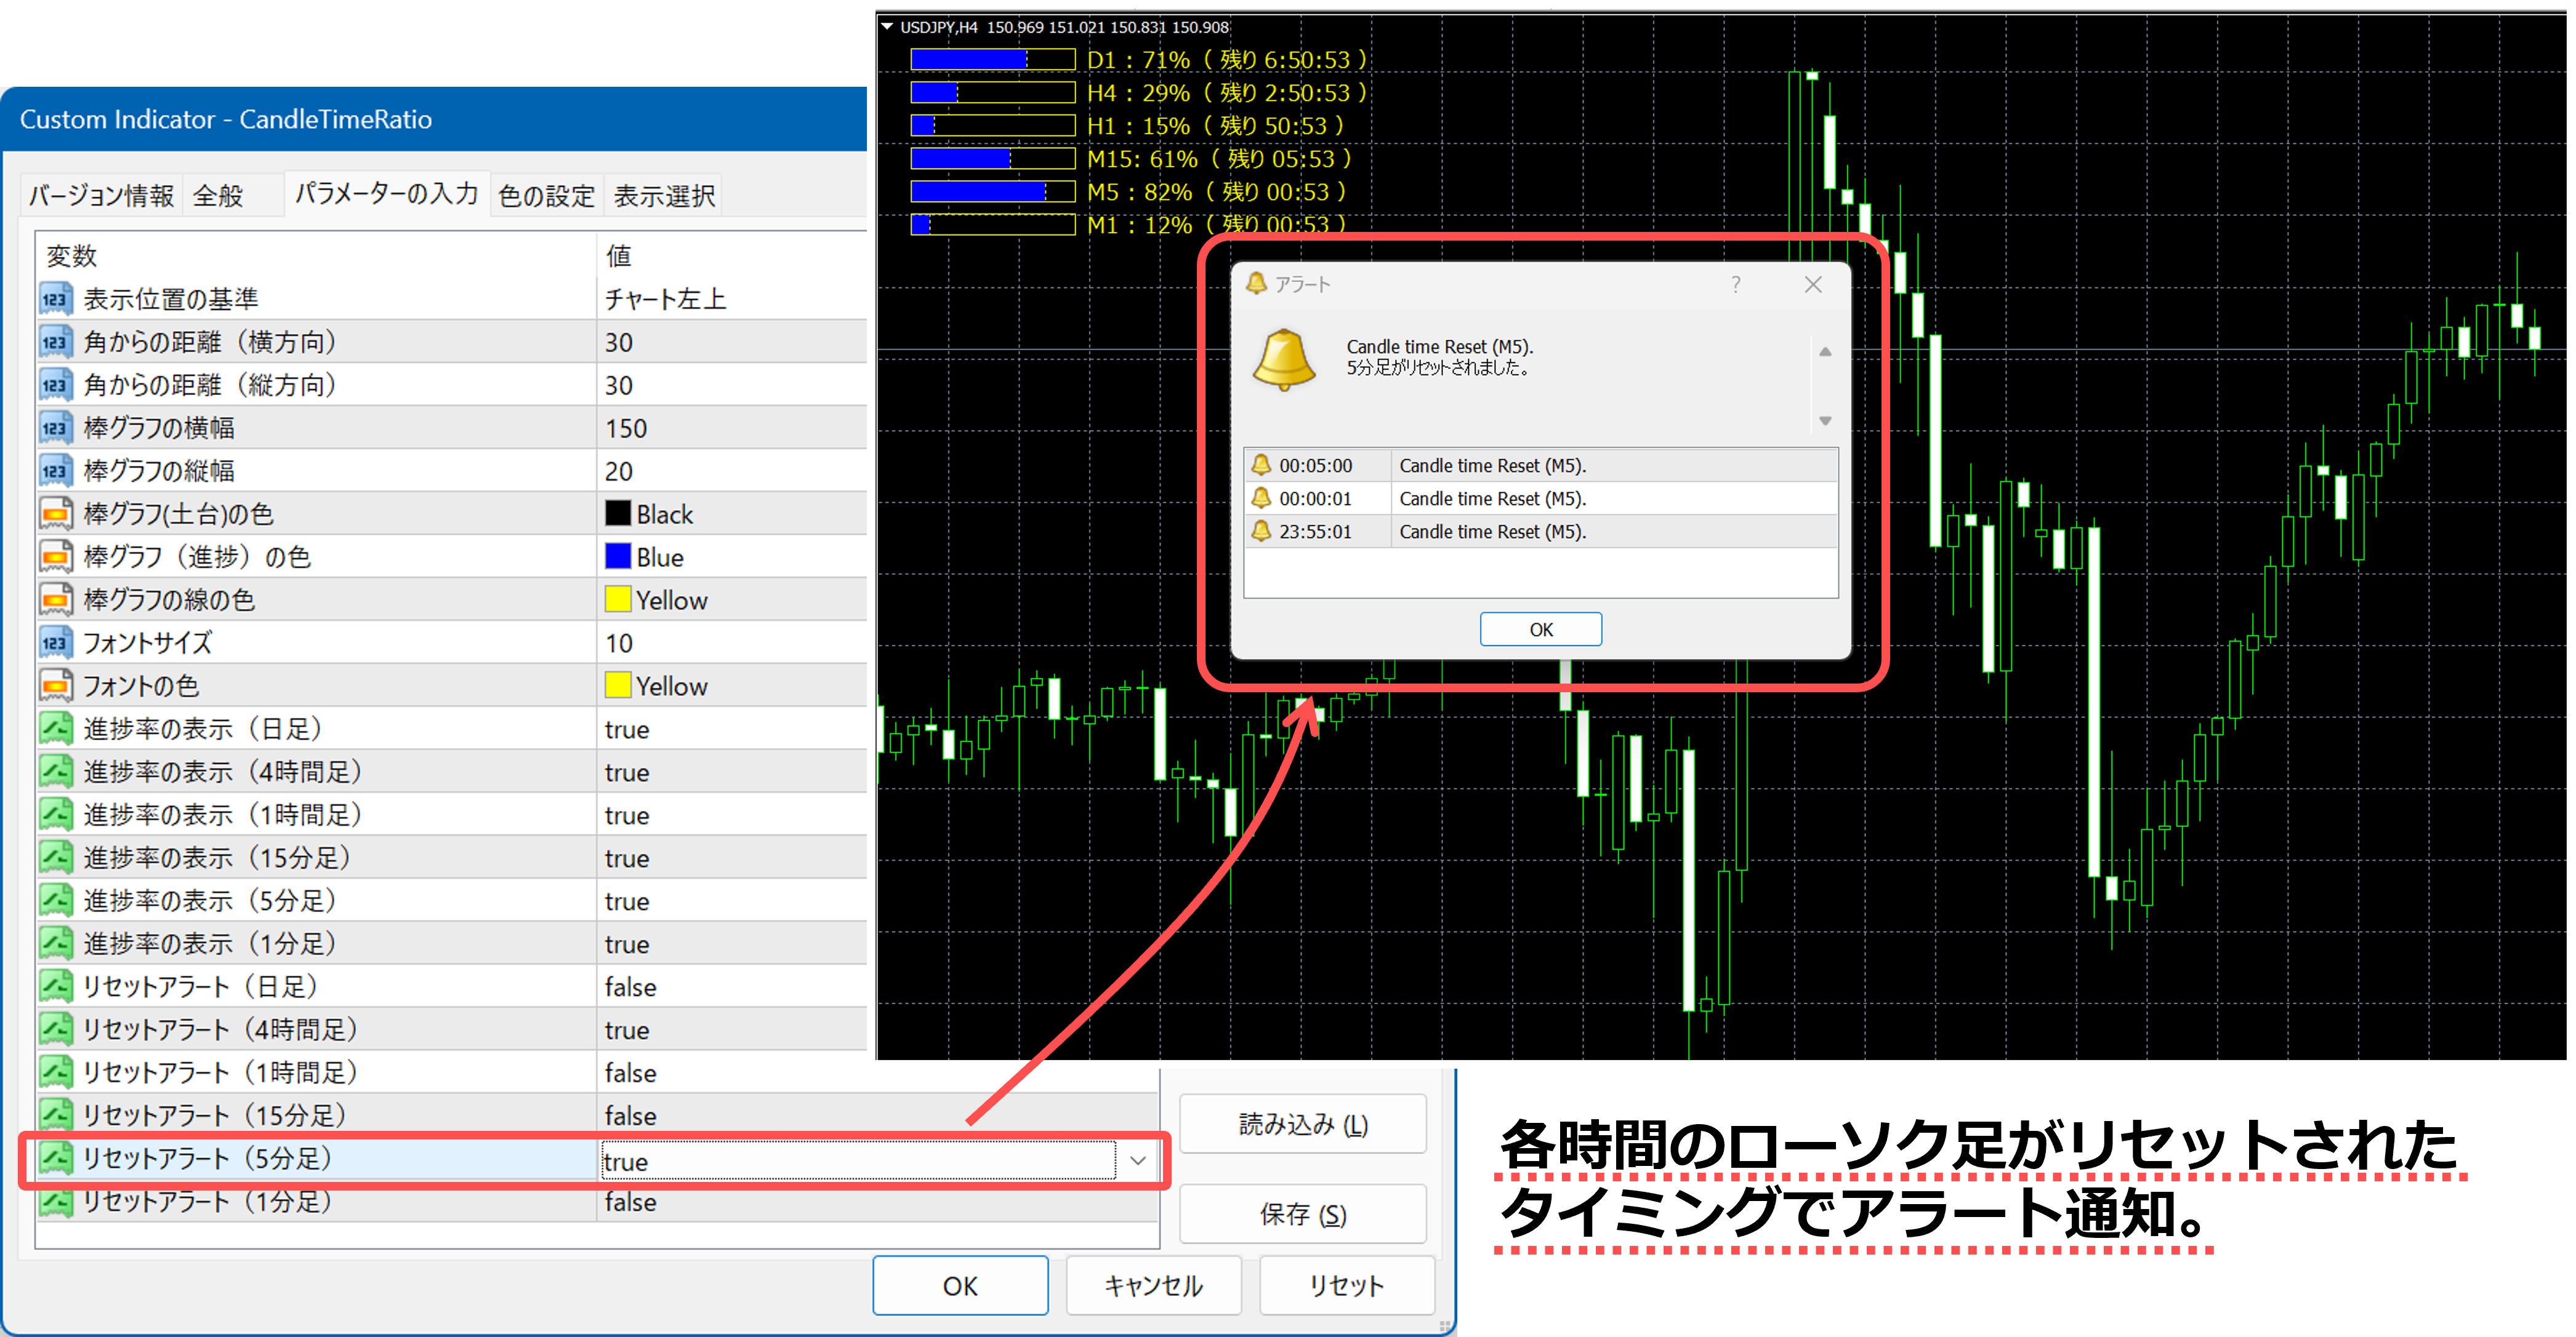
Task: Click bell icon beside 00:05:00 alert entry
Action: pyautogui.click(x=1261, y=465)
